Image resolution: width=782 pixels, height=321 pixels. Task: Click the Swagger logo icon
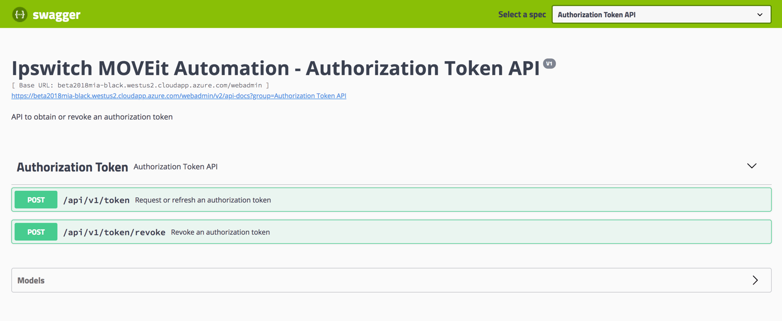(x=20, y=14)
